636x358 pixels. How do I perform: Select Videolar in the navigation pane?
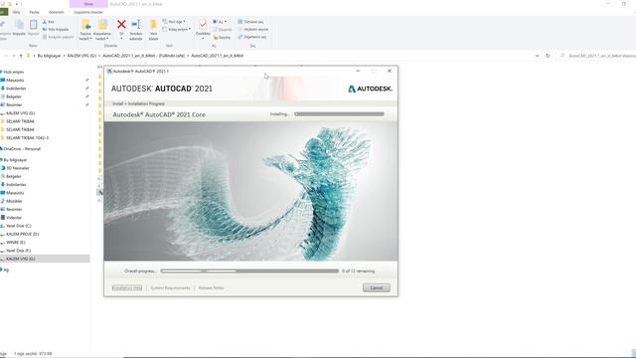tap(12, 218)
